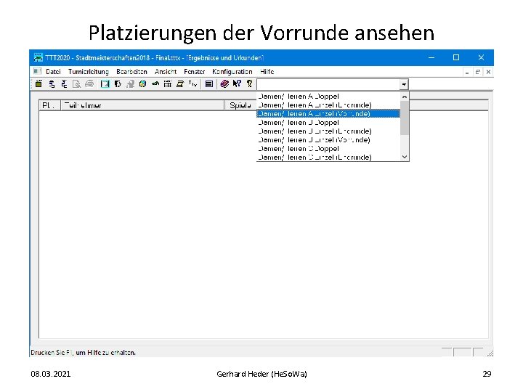This screenshot has height=392, width=523.
Task: Click the document icon left of Datei
Action: pyautogui.click(x=37, y=71)
